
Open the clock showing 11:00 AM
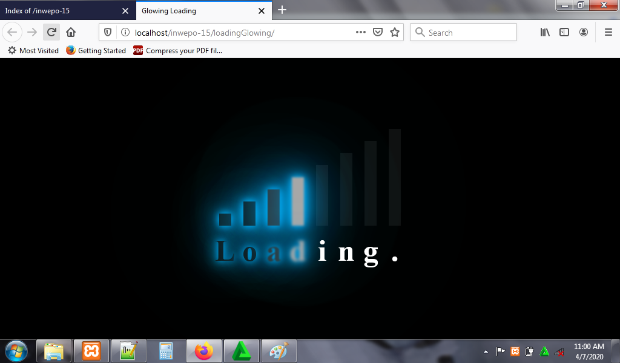point(589,351)
